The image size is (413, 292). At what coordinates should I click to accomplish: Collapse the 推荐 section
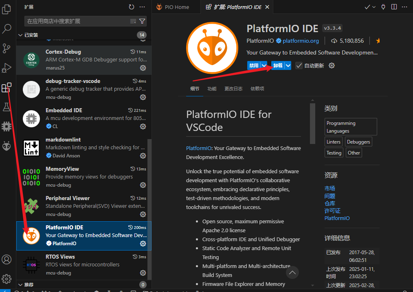(20, 285)
